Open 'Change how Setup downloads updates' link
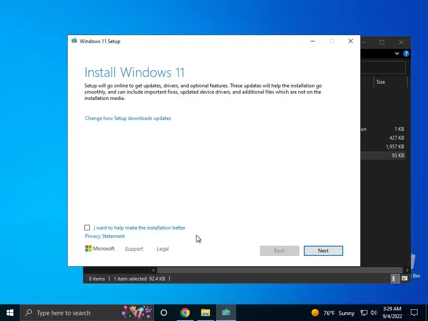Image resolution: width=428 pixels, height=321 pixels. click(x=128, y=118)
